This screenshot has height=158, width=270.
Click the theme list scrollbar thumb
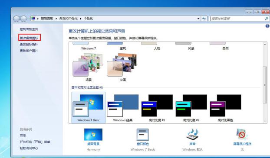265,85
